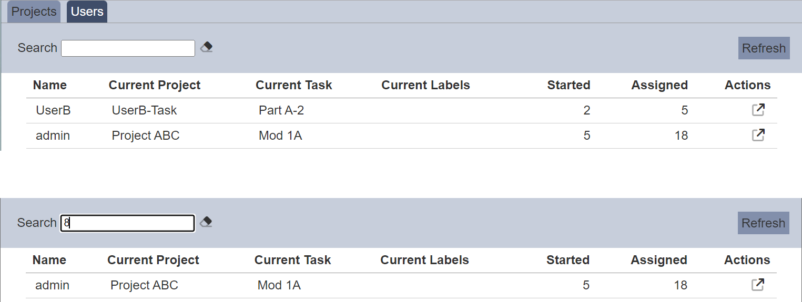Open UserB's row action link icon

pos(758,110)
